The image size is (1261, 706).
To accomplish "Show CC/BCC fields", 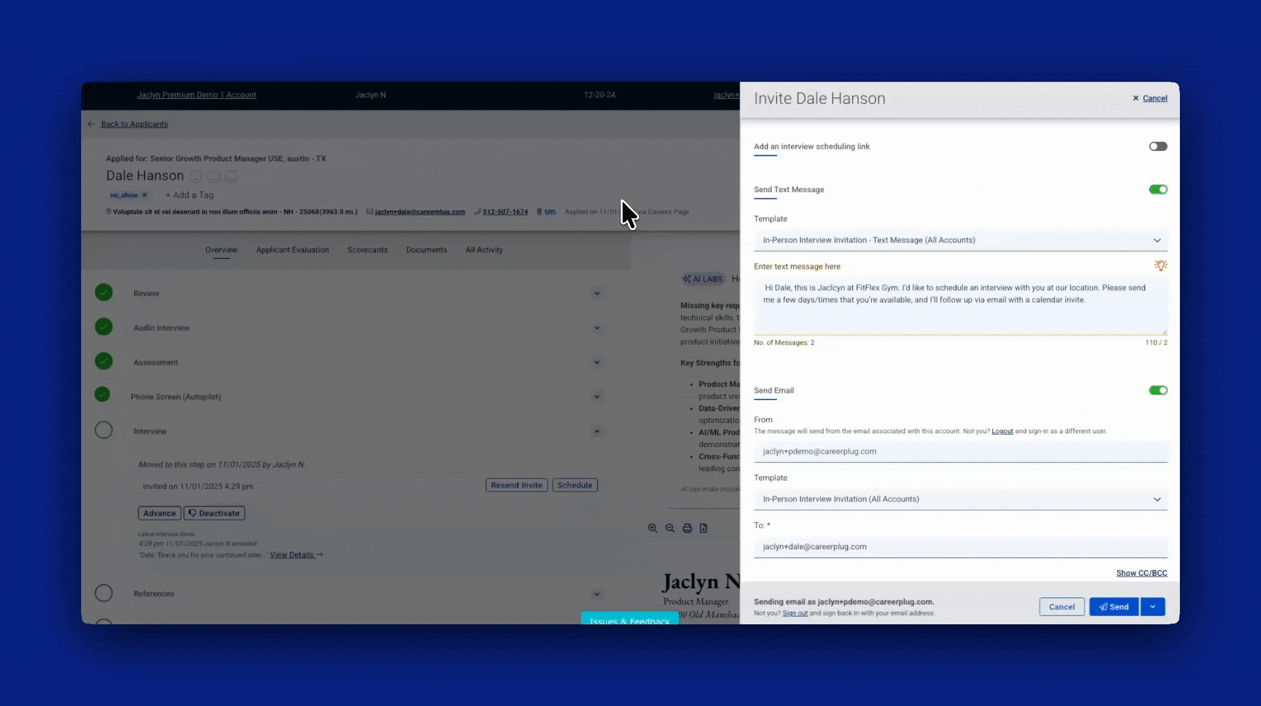I will (1141, 573).
